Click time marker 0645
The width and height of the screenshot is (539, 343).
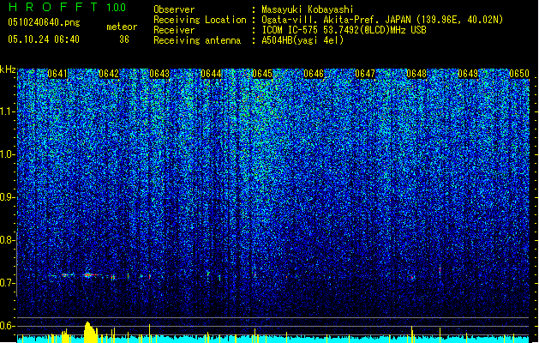[262, 74]
